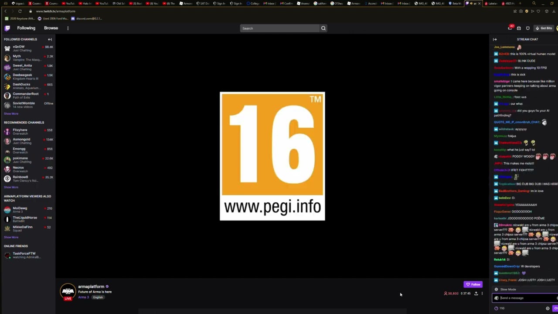Click browser tab search magnifier icon
The image size is (558, 314).
pyautogui.click(x=534, y=3)
